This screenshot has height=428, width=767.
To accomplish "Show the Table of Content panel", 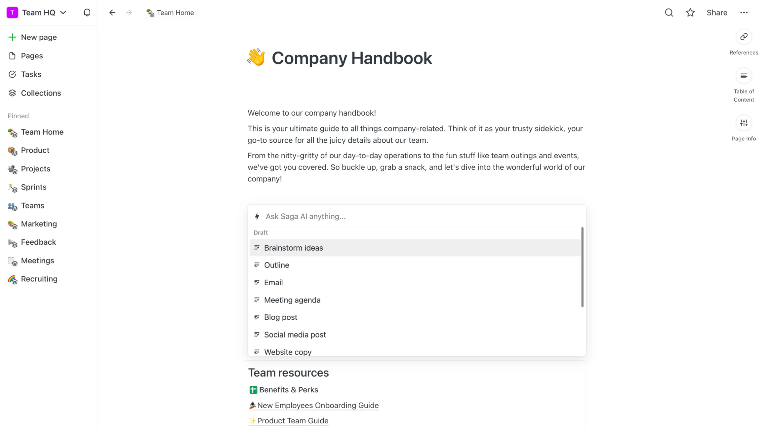I will click(x=744, y=76).
